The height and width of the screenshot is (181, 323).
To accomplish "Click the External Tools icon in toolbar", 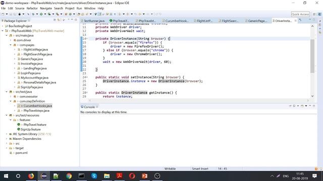I will 57,14.
